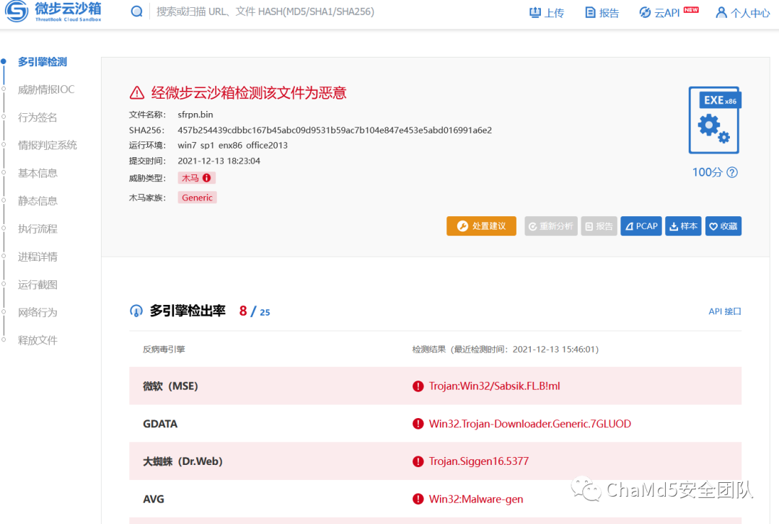The width and height of the screenshot is (779, 524).
Task: Click the GDATA engine name
Action: 160,424
